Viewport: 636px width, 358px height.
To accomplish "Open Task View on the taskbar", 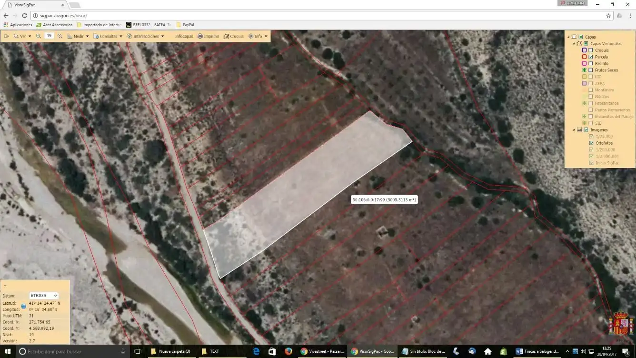I will pos(138,351).
